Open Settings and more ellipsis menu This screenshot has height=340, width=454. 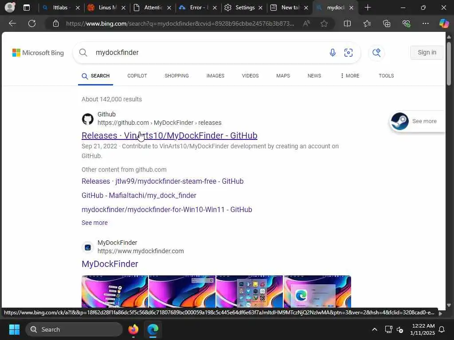coord(425,23)
